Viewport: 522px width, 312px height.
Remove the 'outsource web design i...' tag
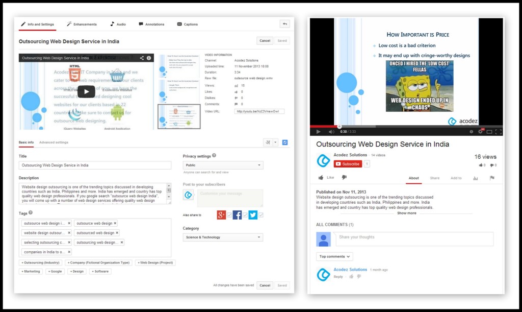click(x=69, y=223)
